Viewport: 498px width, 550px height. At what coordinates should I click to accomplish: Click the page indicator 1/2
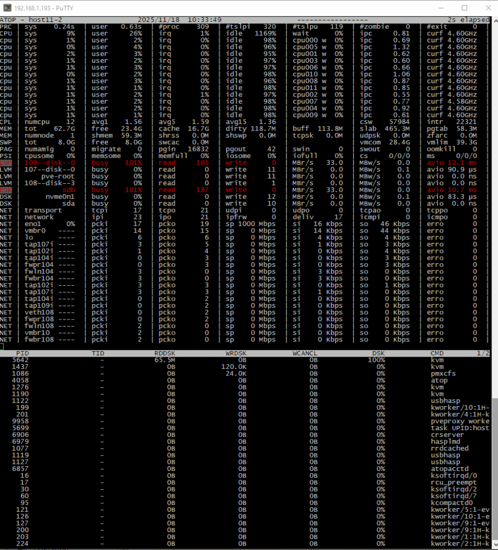click(483, 353)
